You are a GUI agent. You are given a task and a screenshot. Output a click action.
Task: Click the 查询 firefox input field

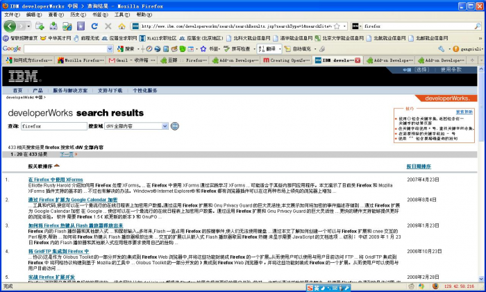pyautogui.click(x=54, y=126)
